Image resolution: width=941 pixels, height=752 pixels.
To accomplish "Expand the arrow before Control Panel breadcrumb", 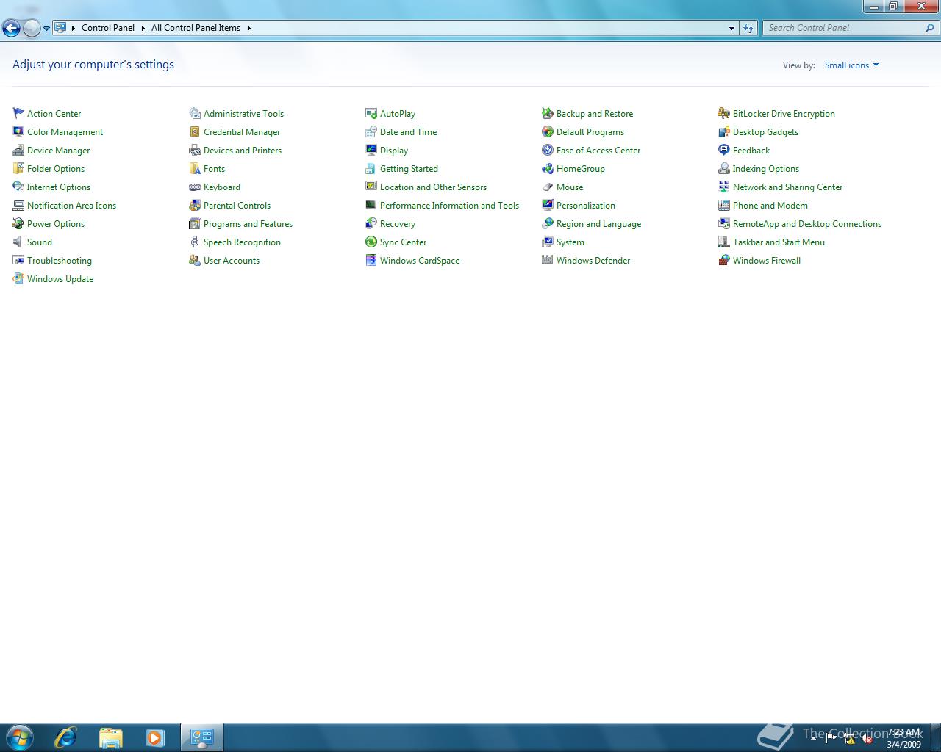I will point(74,28).
